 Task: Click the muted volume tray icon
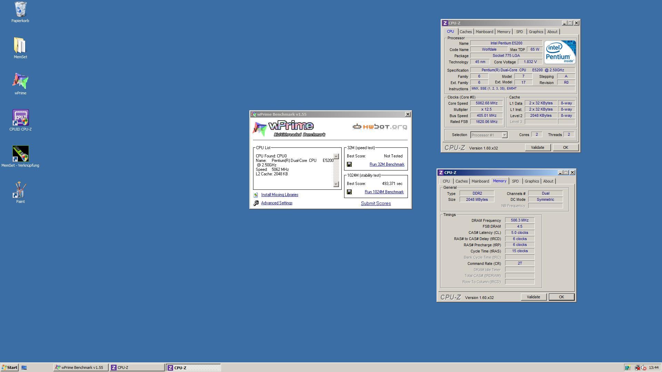pos(643,368)
